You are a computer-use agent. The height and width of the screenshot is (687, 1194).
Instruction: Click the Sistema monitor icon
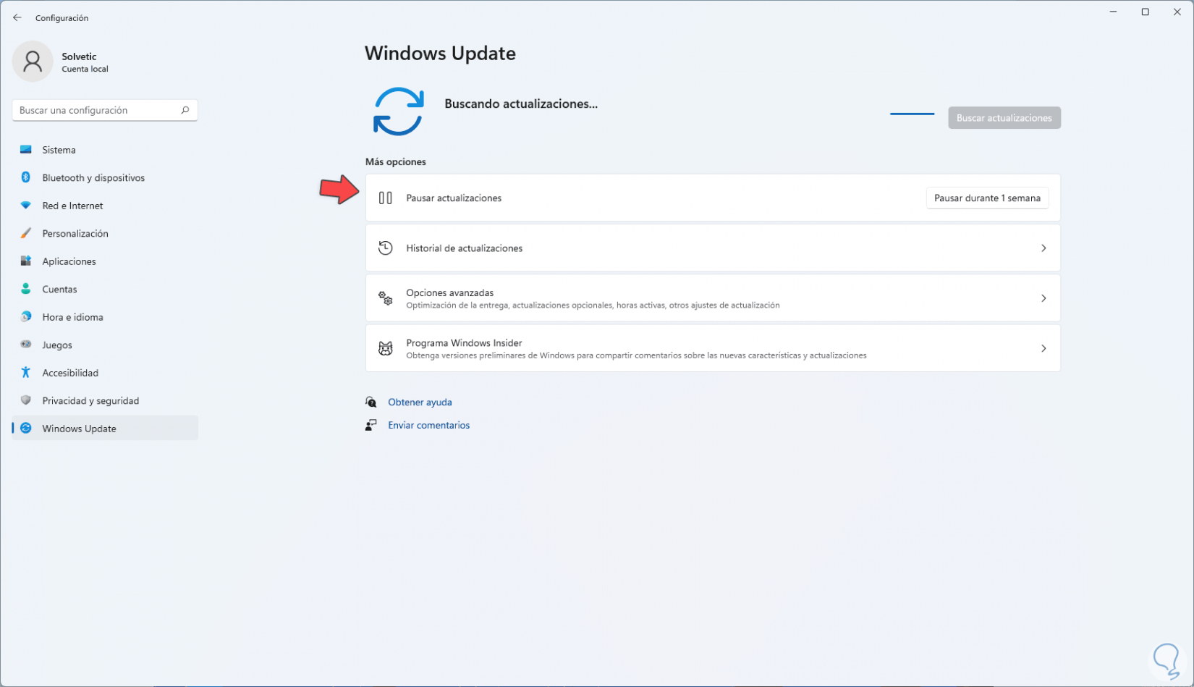[x=26, y=150]
